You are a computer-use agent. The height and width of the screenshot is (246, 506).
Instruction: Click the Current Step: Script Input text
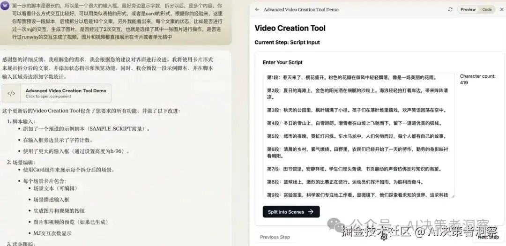click(287, 42)
